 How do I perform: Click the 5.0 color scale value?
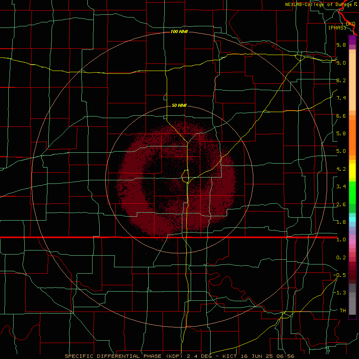341,151
